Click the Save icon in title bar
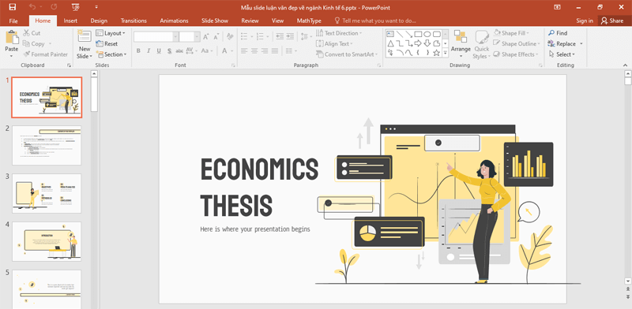 [12, 7]
